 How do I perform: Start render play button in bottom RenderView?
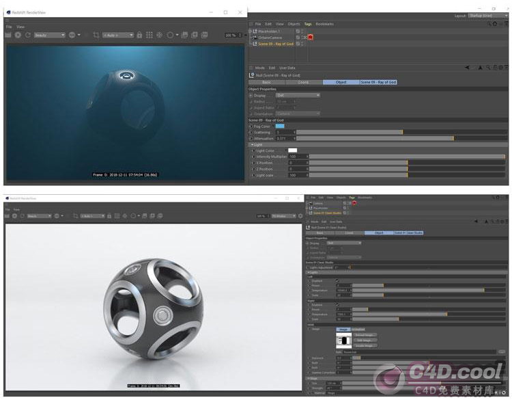tap(15, 216)
